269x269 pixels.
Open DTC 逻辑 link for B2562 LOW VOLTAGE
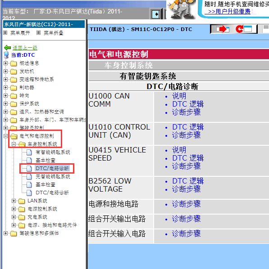tap(188, 181)
